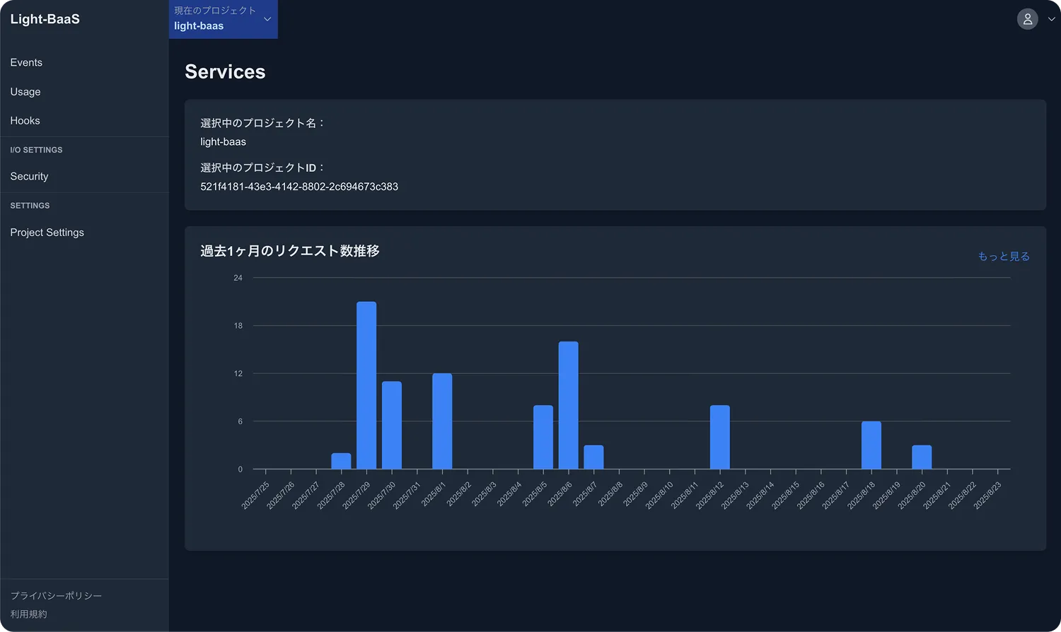Go to the Usage page
Image resolution: width=1061 pixels, height=632 pixels.
pyautogui.click(x=25, y=92)
